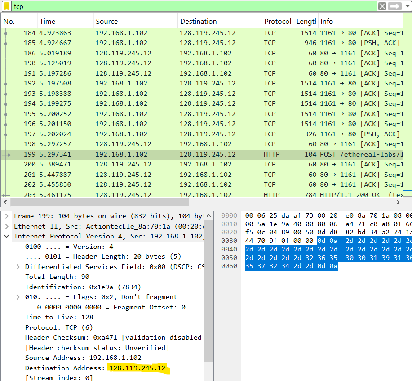
Task: Open the filter history dropdown arrow
Action: click(x=408, y=6)
